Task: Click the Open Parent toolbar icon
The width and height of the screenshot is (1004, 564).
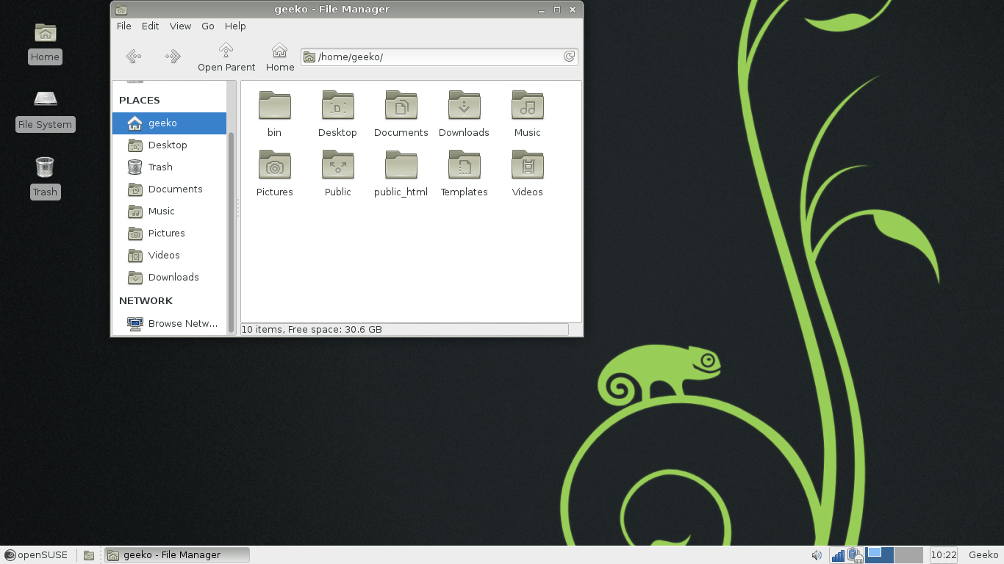Action: (226, 57)
